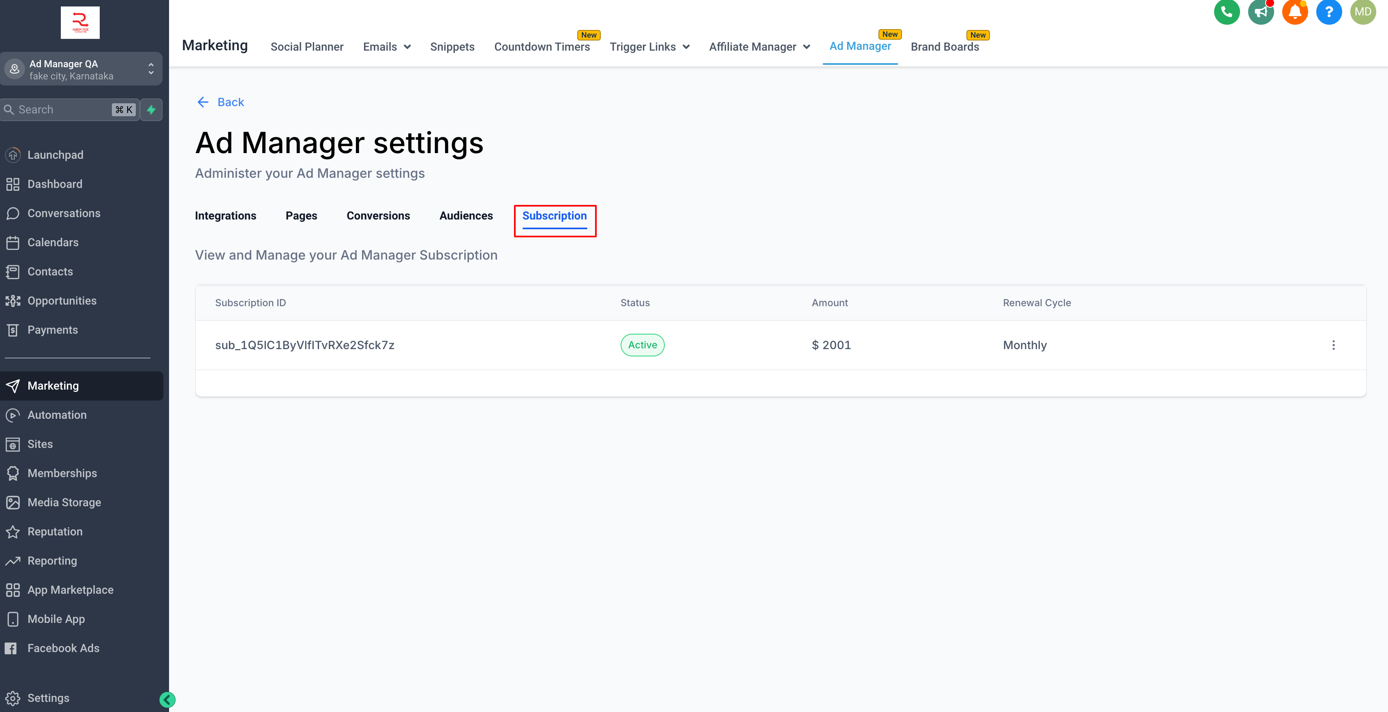Expand the Trigger Links dropdown
The height and width of the screenshot is (712, 1388).
pyautogui.click(x=649, y=47)
